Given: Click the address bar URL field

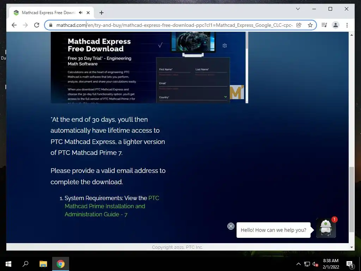Looking at the screenshot, I should point(174,25).
